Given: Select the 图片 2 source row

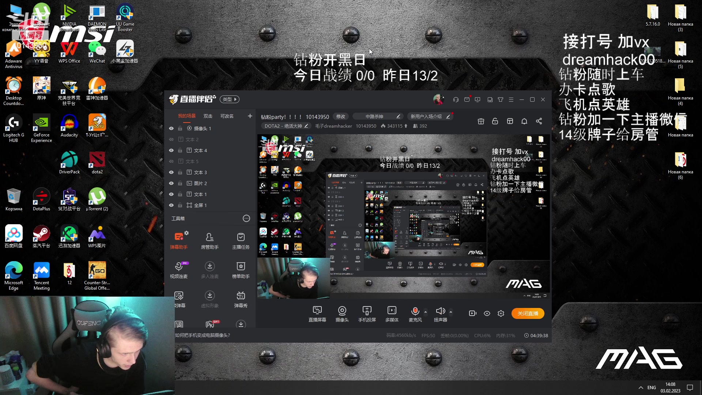Looking at the screenshot, I should pyautogui.click(x=210, y=183).
